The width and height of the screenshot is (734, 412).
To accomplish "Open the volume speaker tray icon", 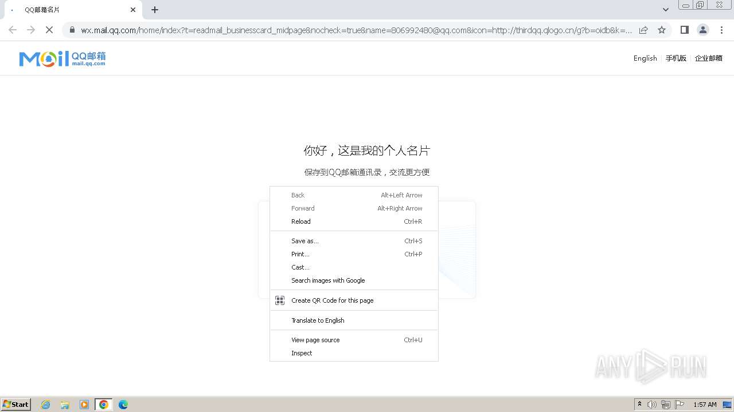I will point(652,405).
